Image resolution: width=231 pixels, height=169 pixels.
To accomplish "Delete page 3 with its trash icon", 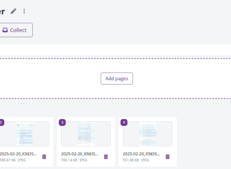I will pyautogui.click(x=106, y=157).
